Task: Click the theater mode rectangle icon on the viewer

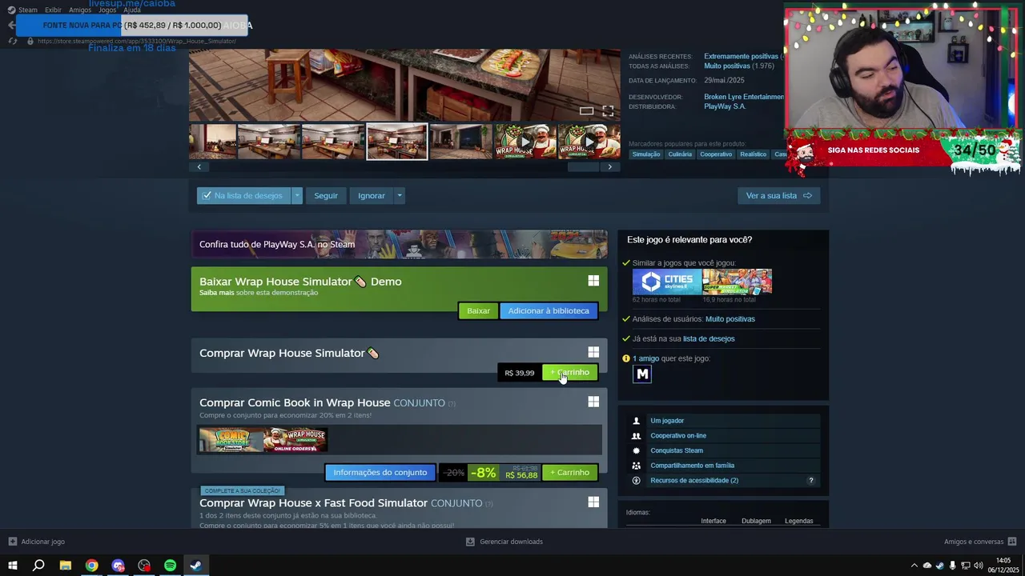Action: (586, 110)
